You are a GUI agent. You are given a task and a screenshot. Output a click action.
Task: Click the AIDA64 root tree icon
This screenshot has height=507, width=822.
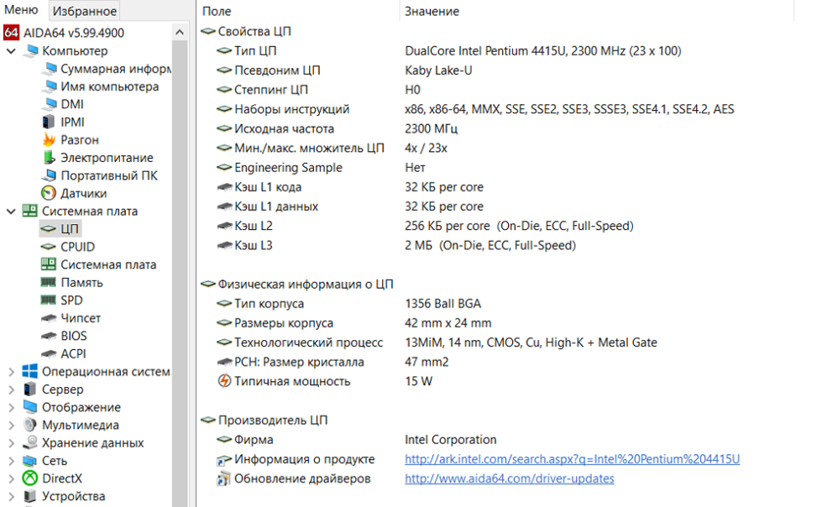tap(11, 33)
